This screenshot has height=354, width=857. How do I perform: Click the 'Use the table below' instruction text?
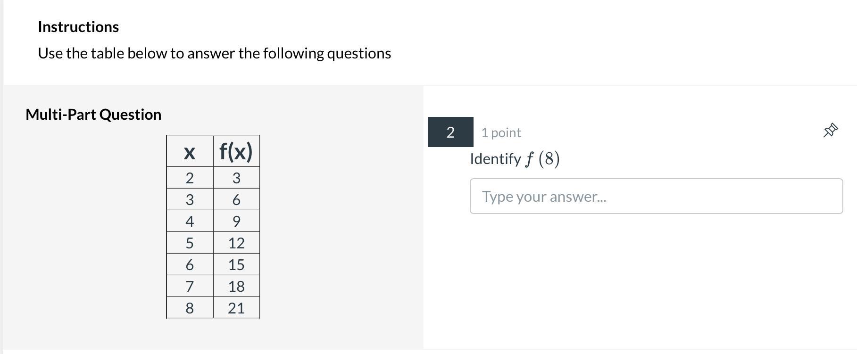[x=214, y=53]
